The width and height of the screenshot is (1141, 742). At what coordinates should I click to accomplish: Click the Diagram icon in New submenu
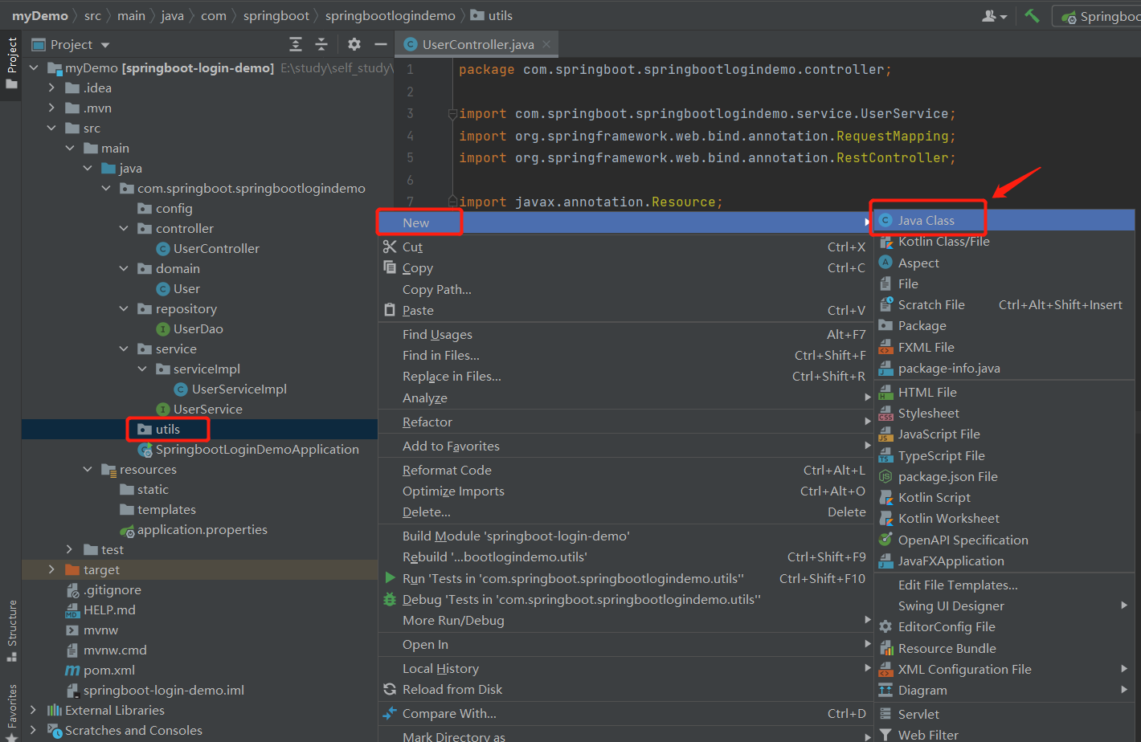885,690
